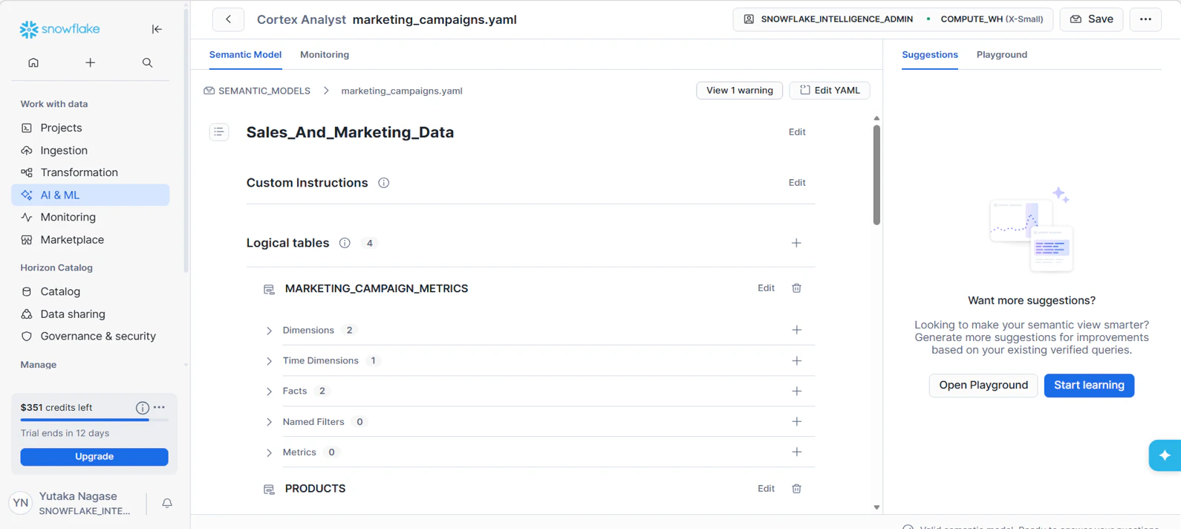Image resolution: width=1181 pixels, height=529 pixels.
Task: Open AI & ML in sidebar
Action: 91,195
